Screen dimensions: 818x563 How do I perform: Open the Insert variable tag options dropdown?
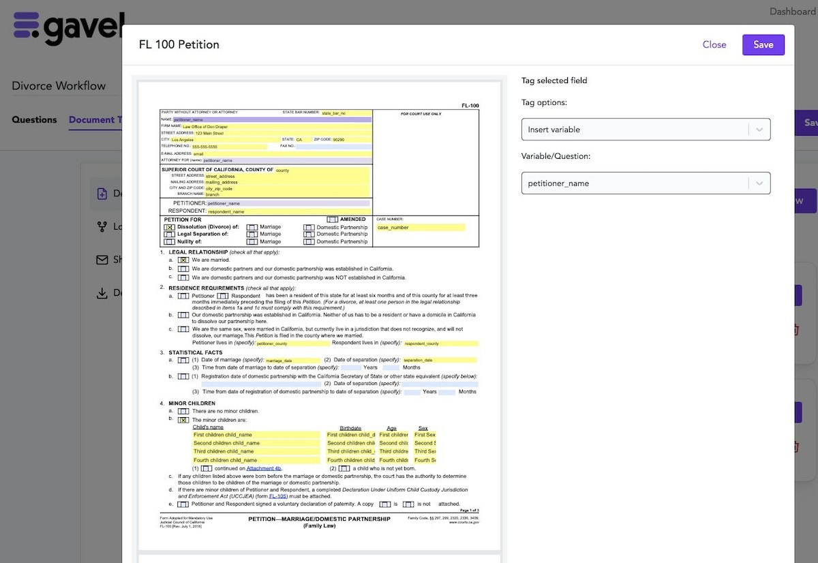[x=646, y=130]
